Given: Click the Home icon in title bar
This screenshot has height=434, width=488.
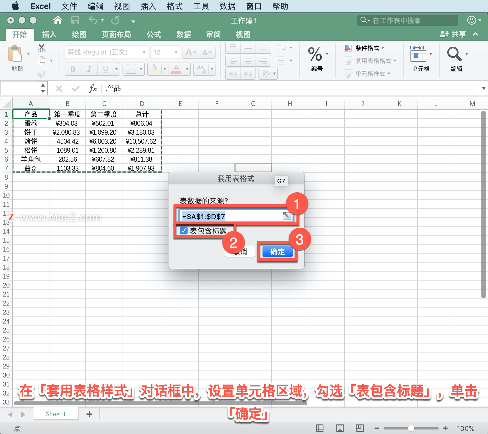Looking at the screenshot, I should click(x=58, y=20).
